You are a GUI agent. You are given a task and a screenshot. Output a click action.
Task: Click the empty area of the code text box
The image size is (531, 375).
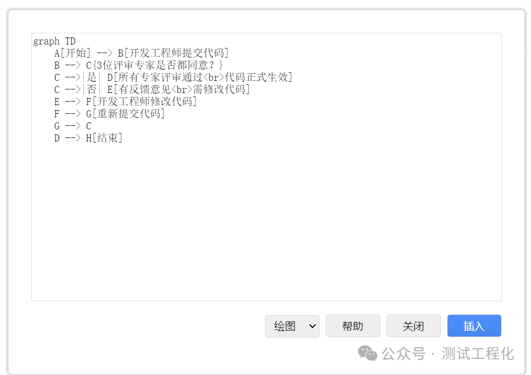coord(266,220)
